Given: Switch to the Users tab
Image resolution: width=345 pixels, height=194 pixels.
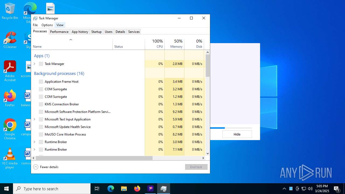Looking at the screenshot, I should [x=109, y=32].
